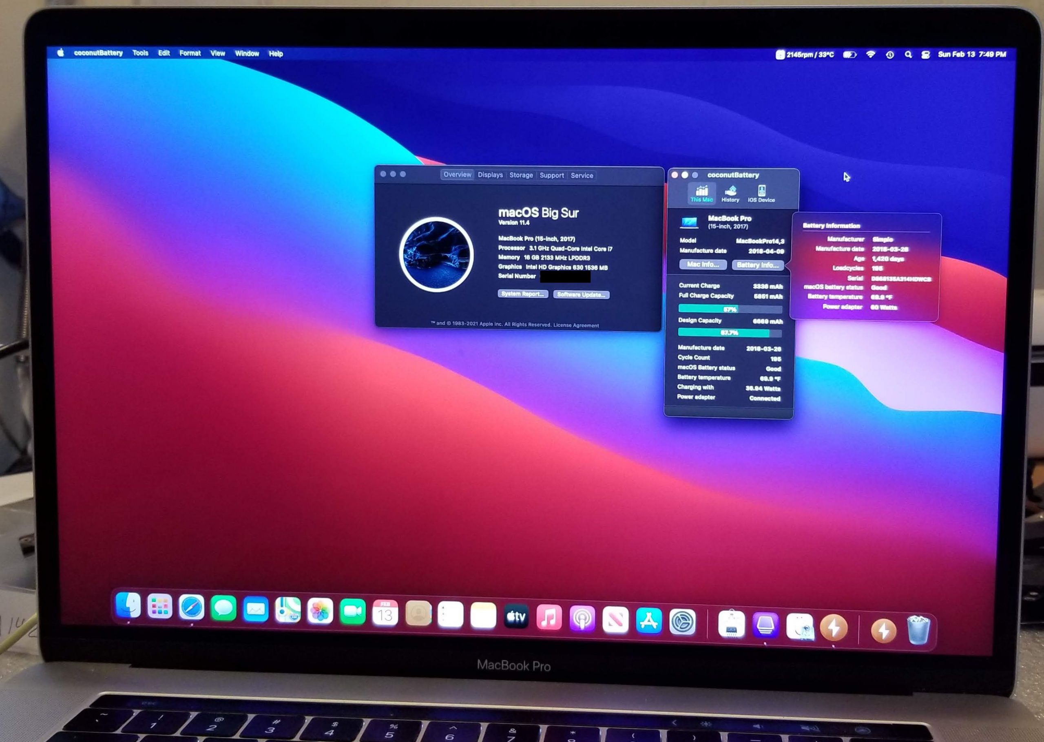The image size is (1044, 742).
Task: Click the Wi-Fi status icon
Action: 871,54
